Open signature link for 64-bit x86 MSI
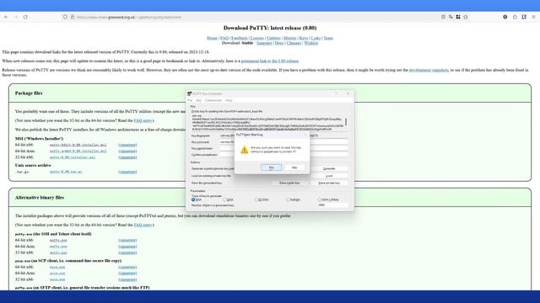The height and width of the screenshot is (303, 540). [127, 145]
